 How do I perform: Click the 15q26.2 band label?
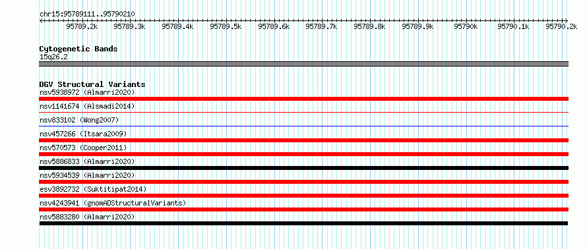pos(53,57)
